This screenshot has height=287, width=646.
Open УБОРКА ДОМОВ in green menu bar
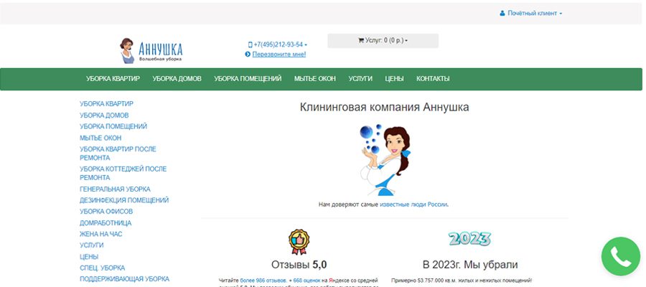click(x=177, y=79)
